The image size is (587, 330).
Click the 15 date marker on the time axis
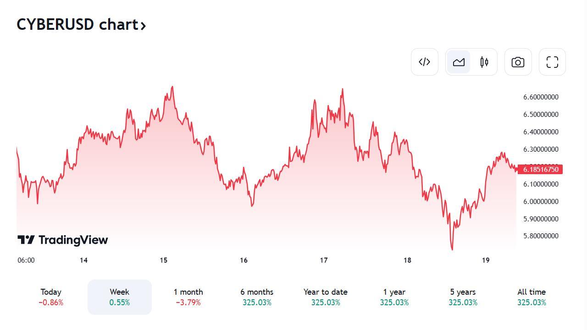point(164,260)
